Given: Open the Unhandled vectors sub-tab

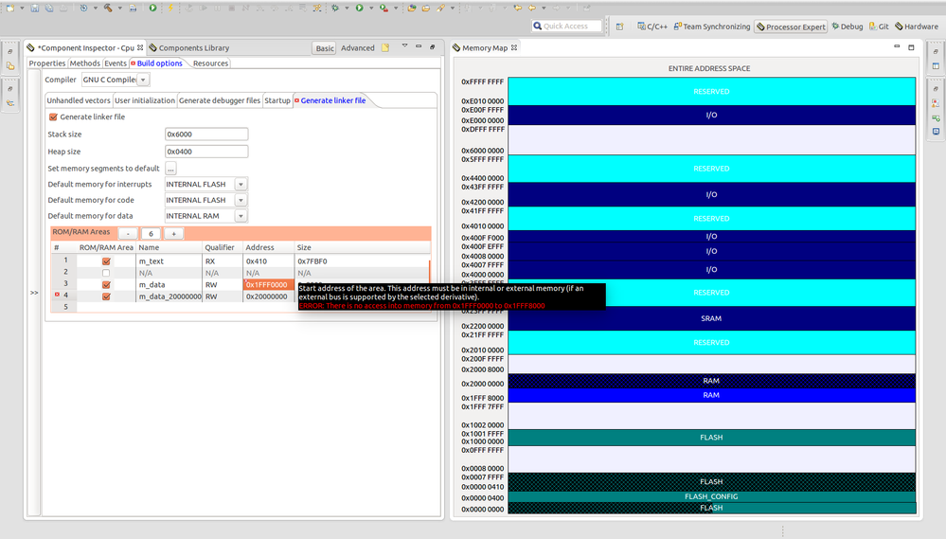Looking at the screenshot, I should 79,100.
